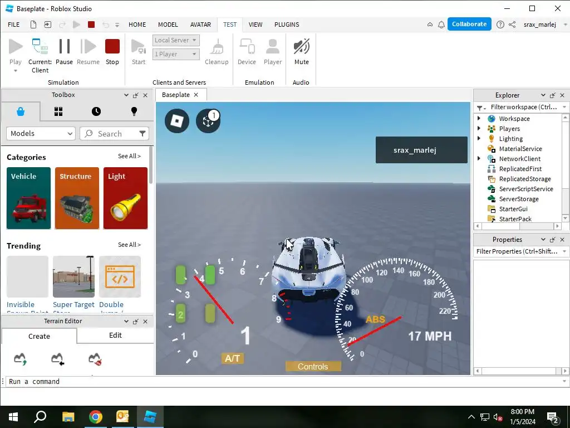The image size is (570, 428).
Task: Open the Roblox menu button in viewport
Action: pos(176,121)
